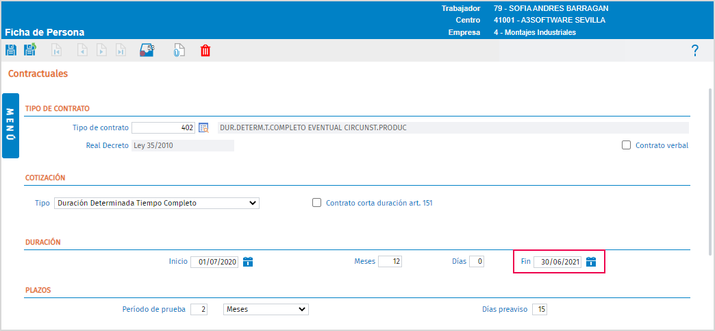Open the Tipo cotización dropdown
This screenshot has height=331, width=715.
156,203
